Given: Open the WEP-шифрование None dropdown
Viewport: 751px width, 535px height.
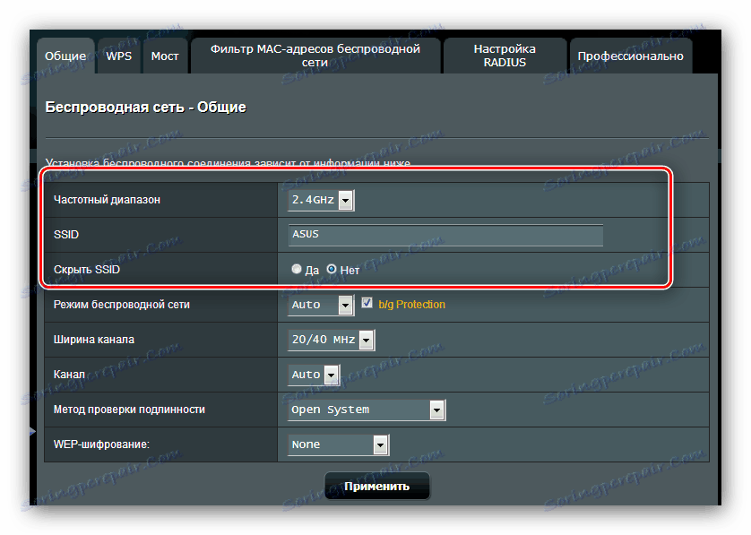Looking at the screenshot, I should [337, 444].
